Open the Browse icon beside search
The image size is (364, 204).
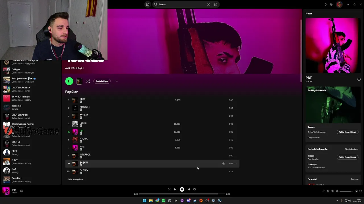pos(216,4)
